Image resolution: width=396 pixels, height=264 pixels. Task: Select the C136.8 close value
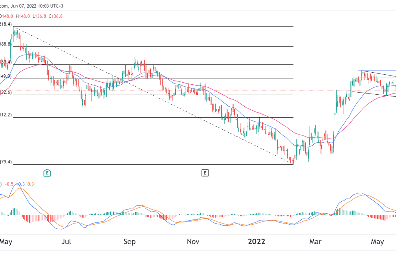coord(56,16)
